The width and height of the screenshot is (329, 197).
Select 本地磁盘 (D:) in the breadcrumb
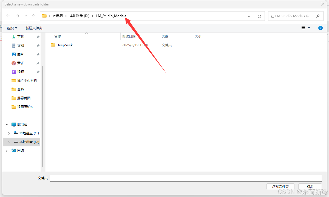click(x=80, y=16)
